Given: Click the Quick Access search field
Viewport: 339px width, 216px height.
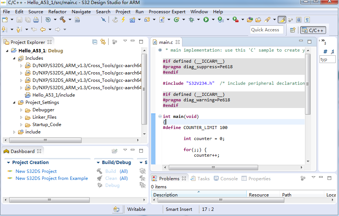Looking at the screenshot, I should [267, 30].
